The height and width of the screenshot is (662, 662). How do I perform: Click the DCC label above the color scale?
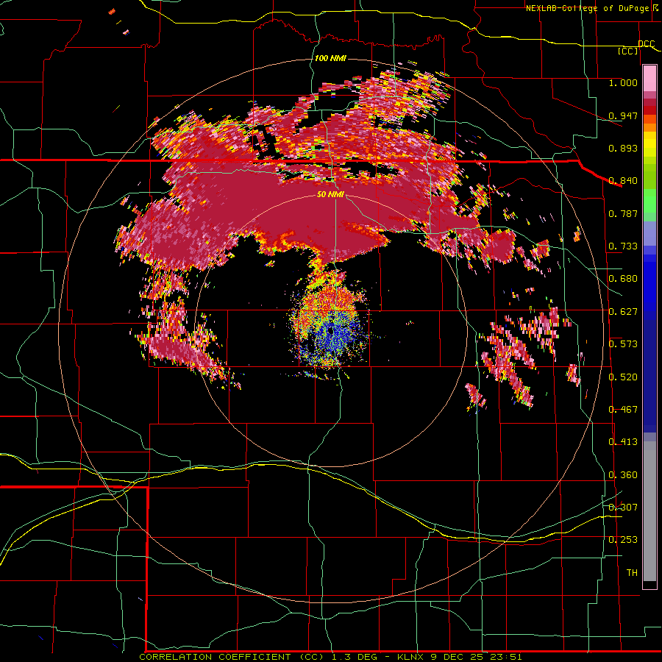tap(646, 43)
